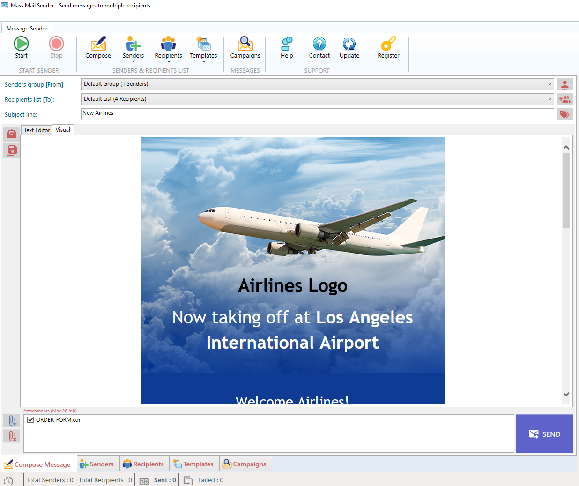Viewport: 579px width, 486px height.
Task: Open the Templates ribbon icon
Action: point(203,44)
